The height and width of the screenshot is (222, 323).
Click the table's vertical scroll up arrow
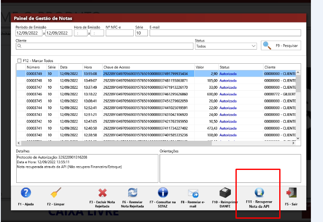point(298,73)
